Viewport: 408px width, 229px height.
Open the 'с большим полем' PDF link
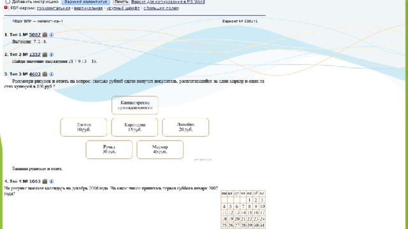(x=161, y=8)
